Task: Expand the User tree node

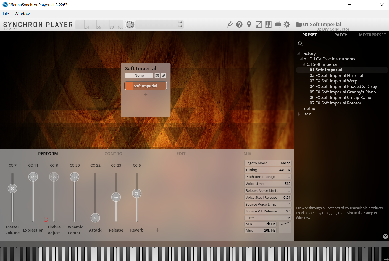Action: point(299,114)
